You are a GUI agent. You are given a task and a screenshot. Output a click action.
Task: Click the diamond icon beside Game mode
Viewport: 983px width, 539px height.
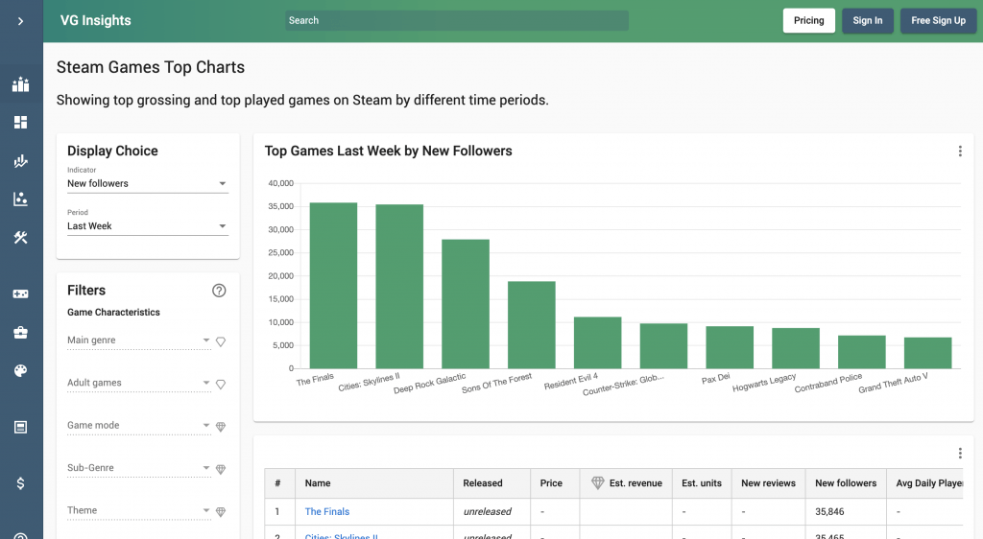[x=221, y=427]
